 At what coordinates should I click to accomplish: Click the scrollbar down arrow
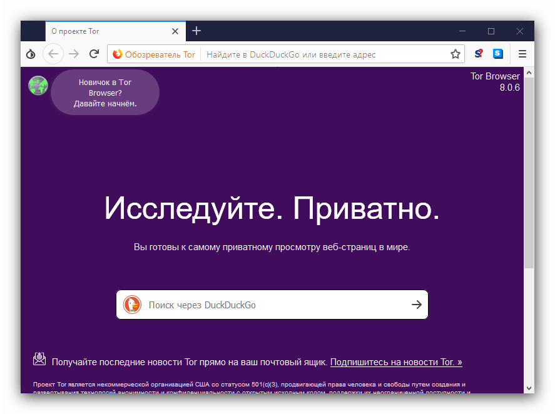point(529,388)
